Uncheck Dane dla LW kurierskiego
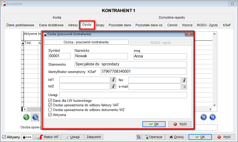This screenshot has height=142, width=238. [x=50, y=101]
